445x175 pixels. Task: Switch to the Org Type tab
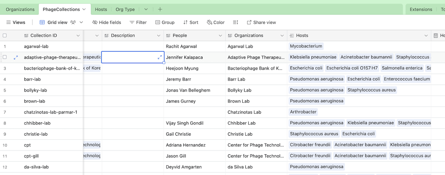point(125,9)
